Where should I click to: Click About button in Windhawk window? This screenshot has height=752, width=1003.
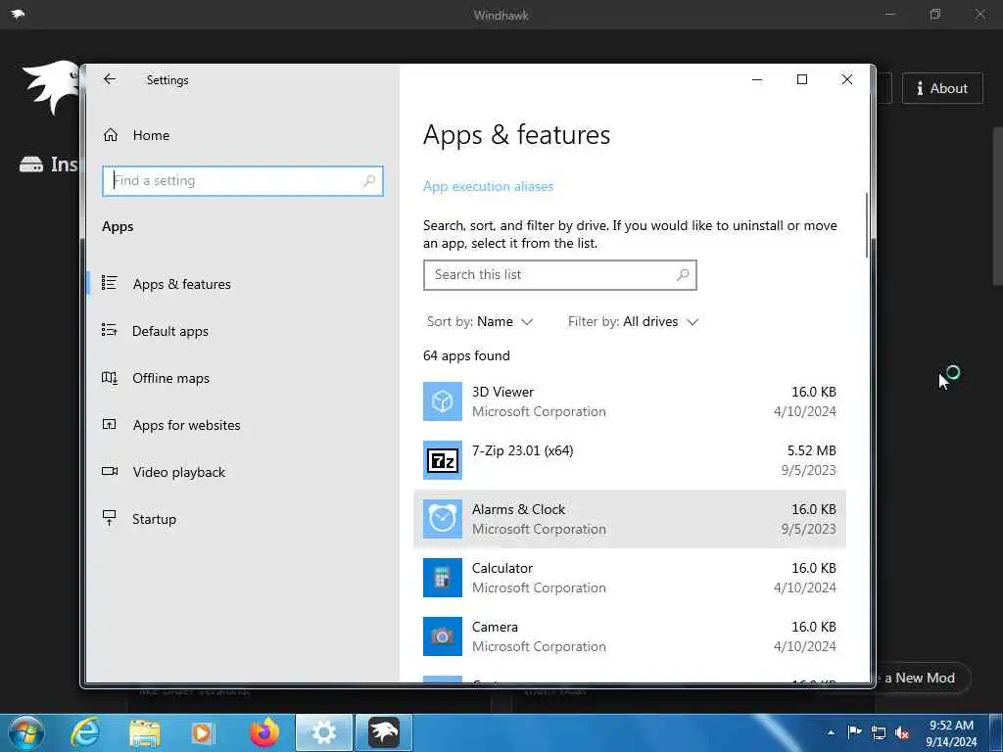click(941, 88)
